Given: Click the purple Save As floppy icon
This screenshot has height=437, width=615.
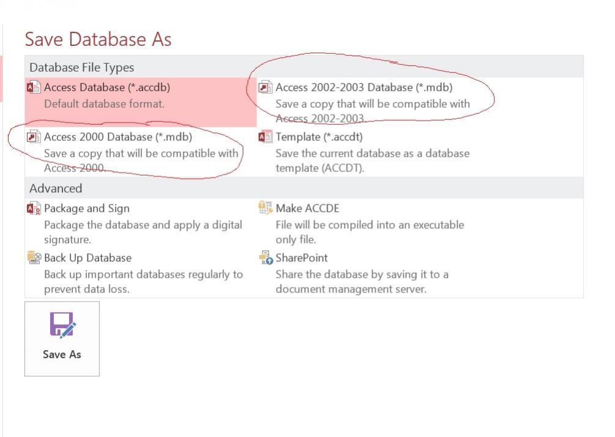Looking at the screenshot, I should click(x=62, y=324).
